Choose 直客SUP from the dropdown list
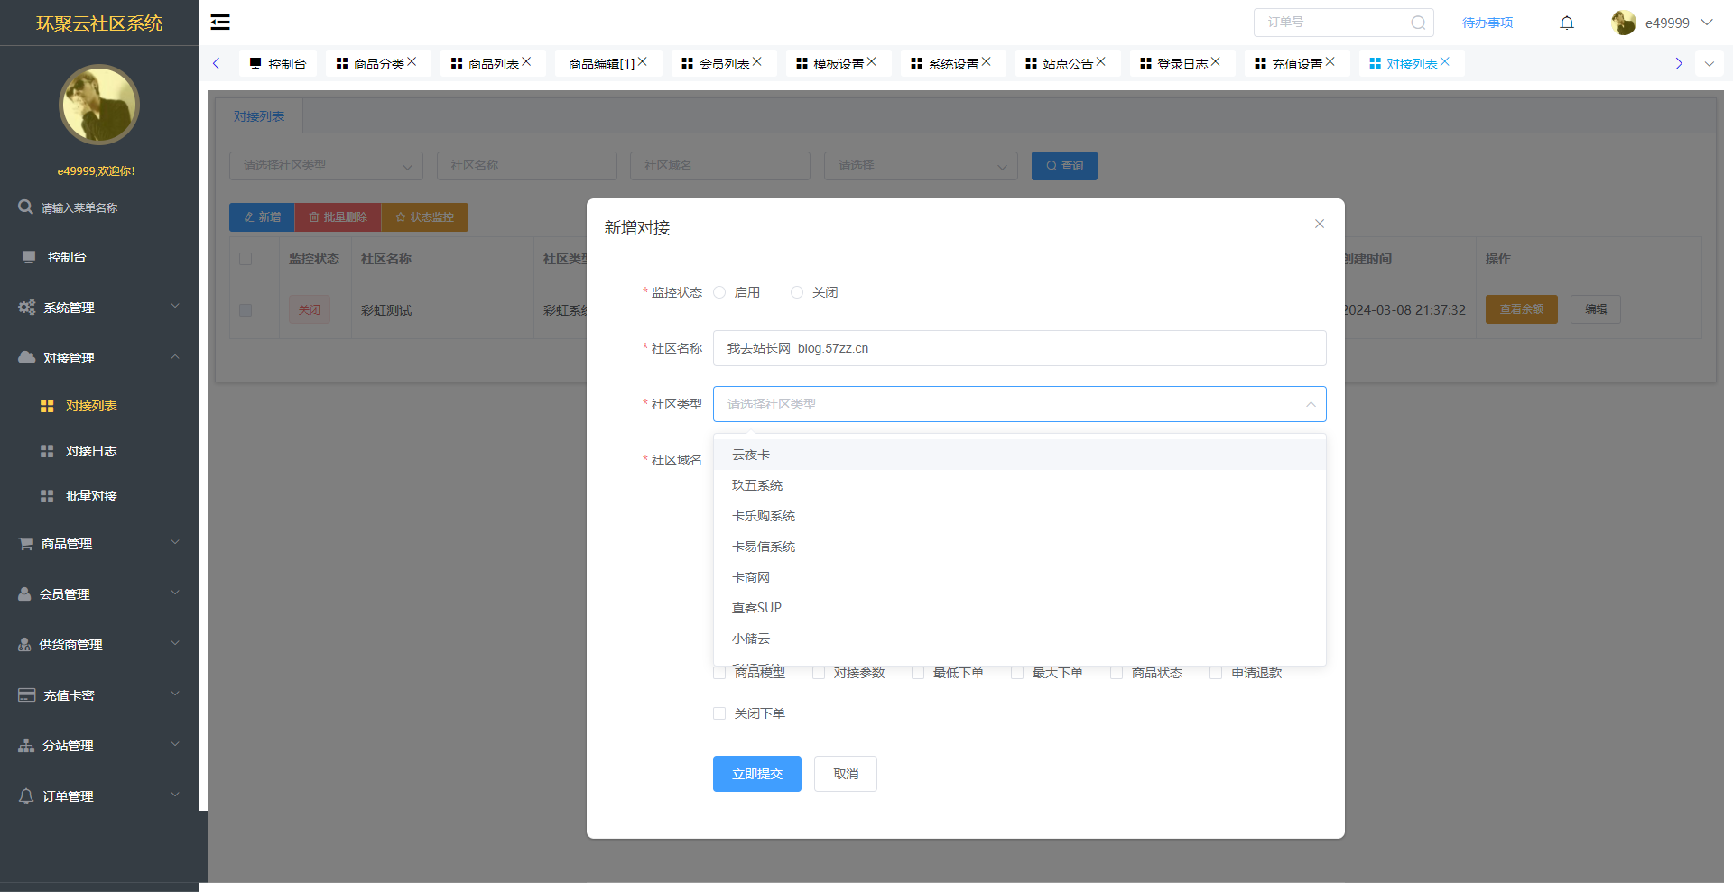Screen dimensions: 1733x892 pos(1019,608)
